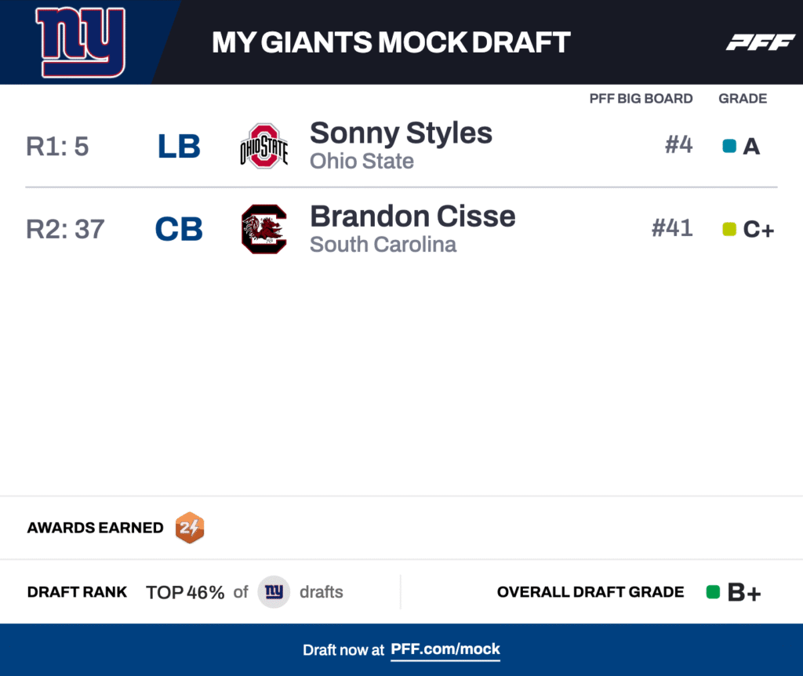Click the #4 big board rank
Screen dimensions: 803x676
pyautogui.click(x=678, y=145)
